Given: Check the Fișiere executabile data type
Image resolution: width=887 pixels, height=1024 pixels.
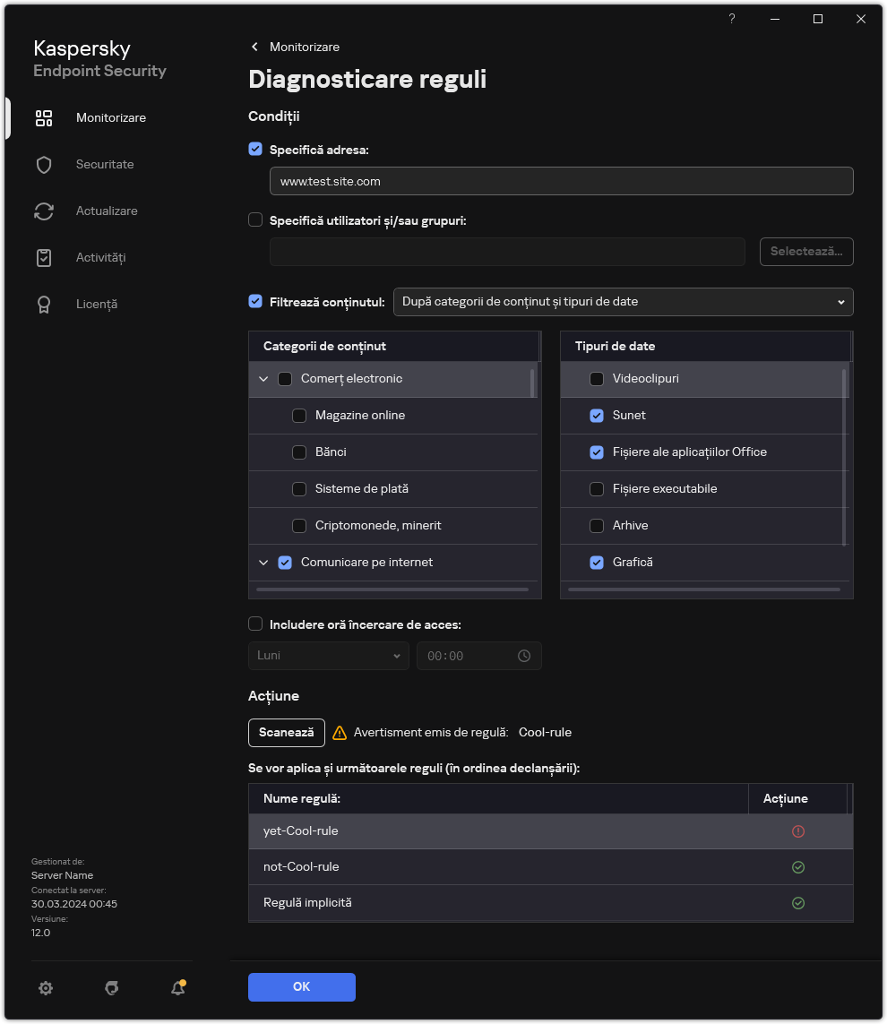Looking at the screenshot, I should (597, 488).
